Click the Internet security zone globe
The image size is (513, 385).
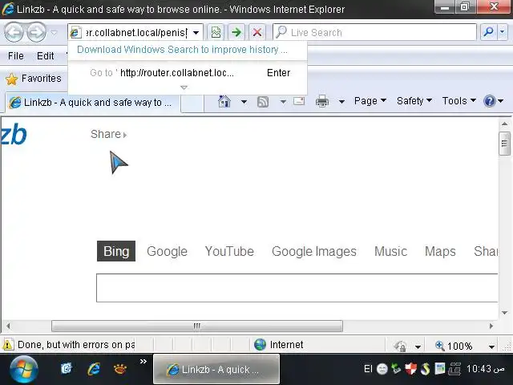[260, 344]
